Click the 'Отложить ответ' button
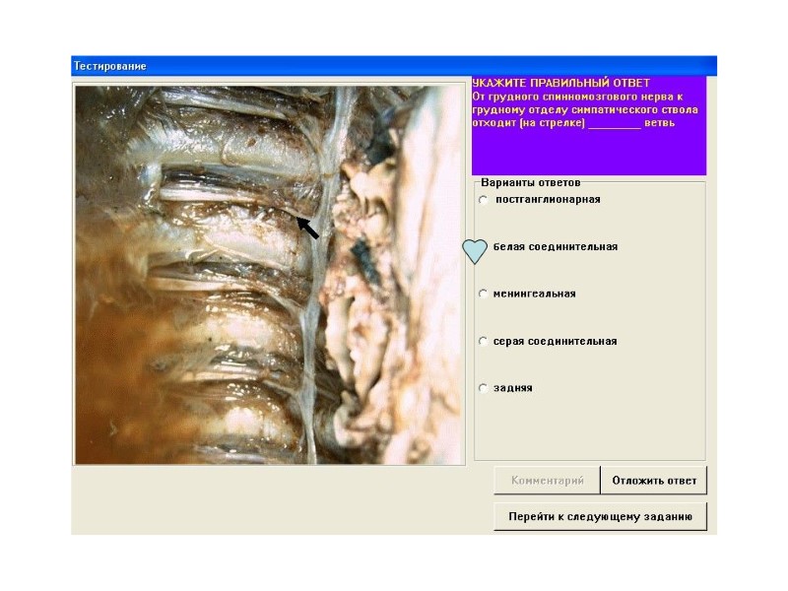The image size is (788, 591). pos(654,481)
